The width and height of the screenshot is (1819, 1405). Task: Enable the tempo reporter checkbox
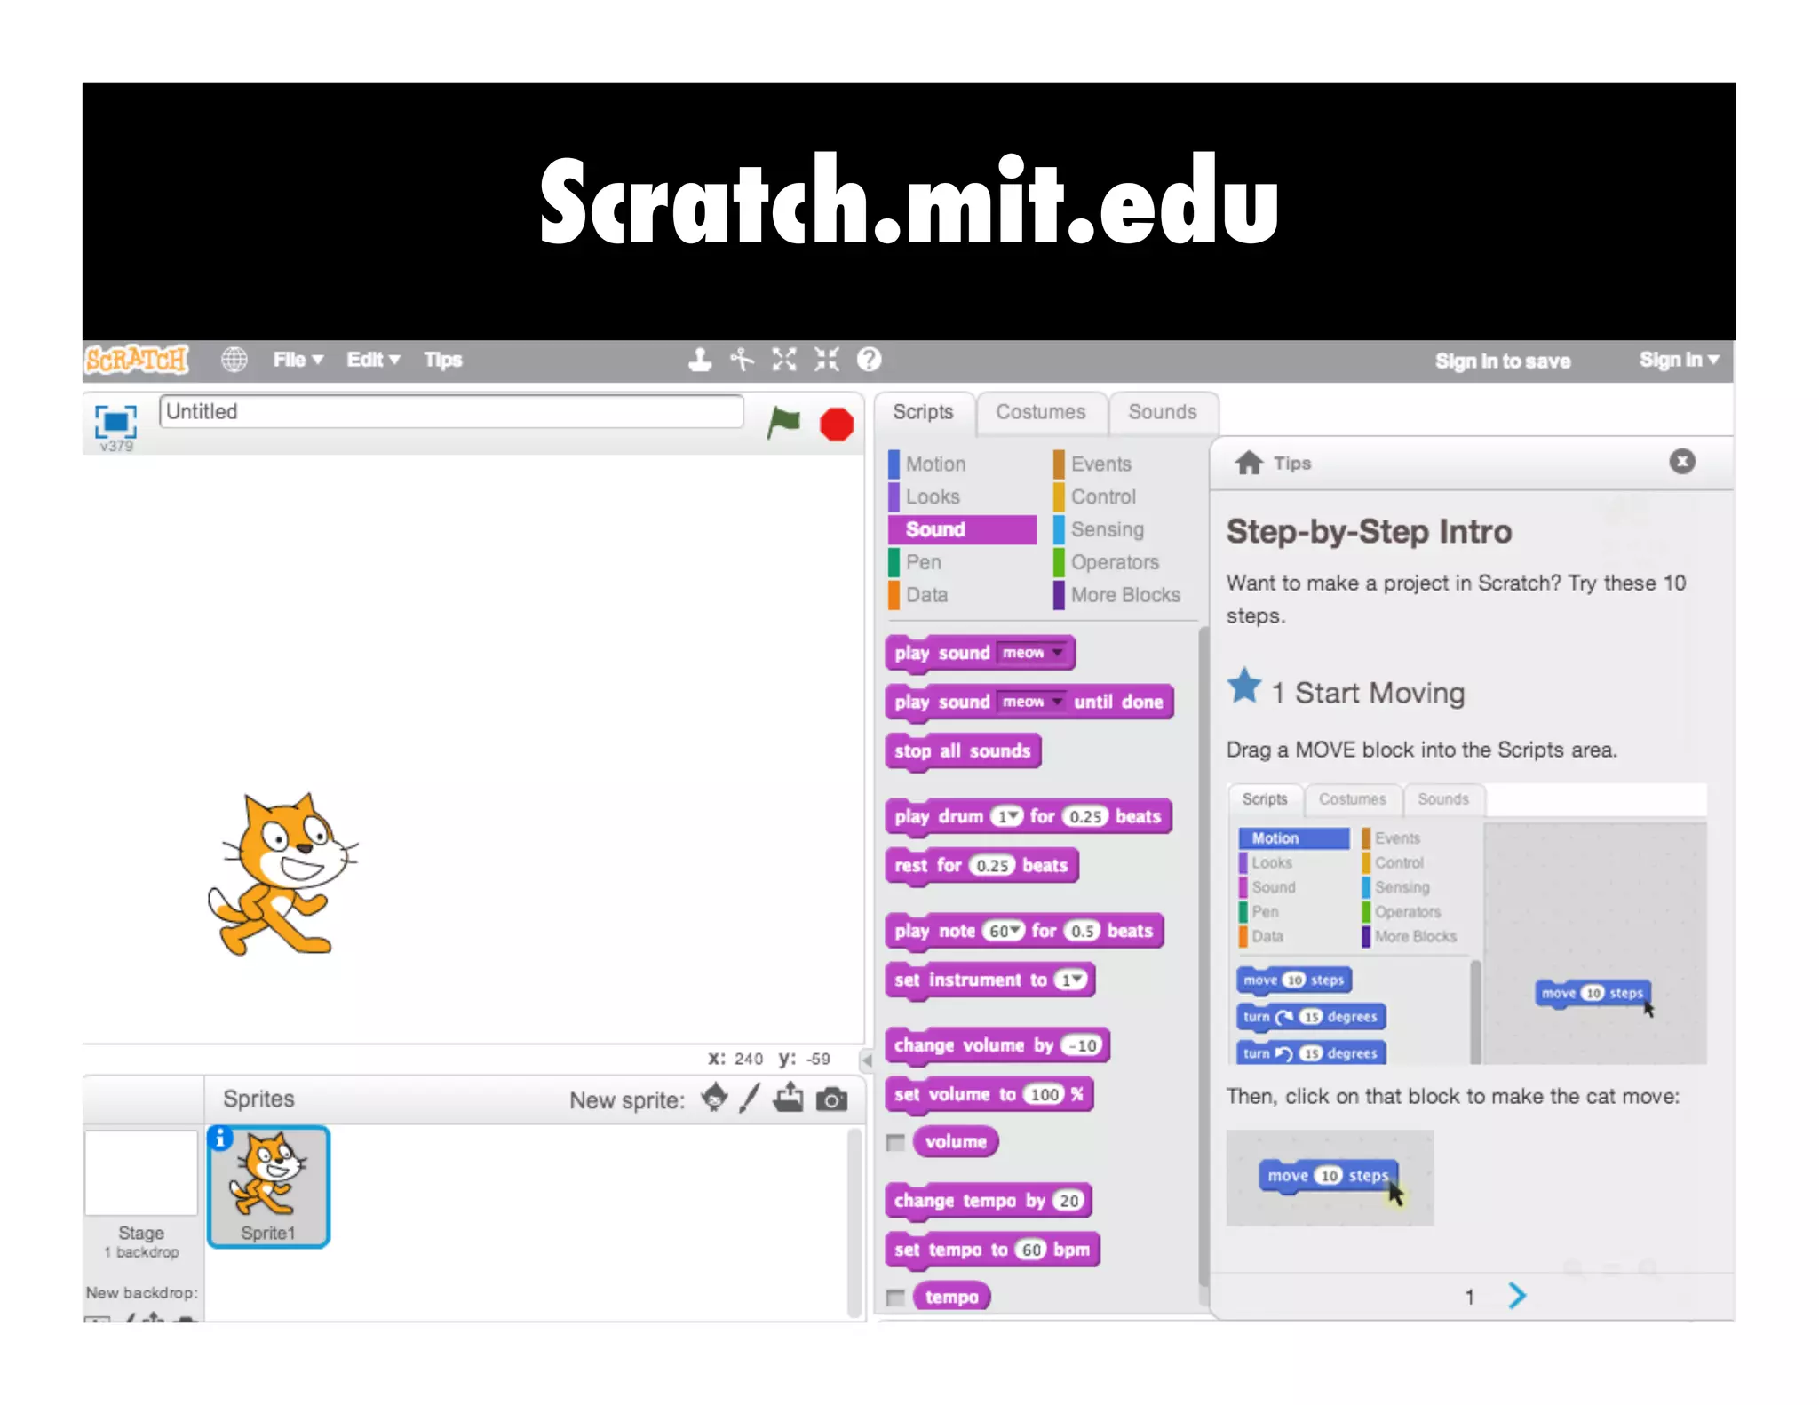click(895, 1298)
